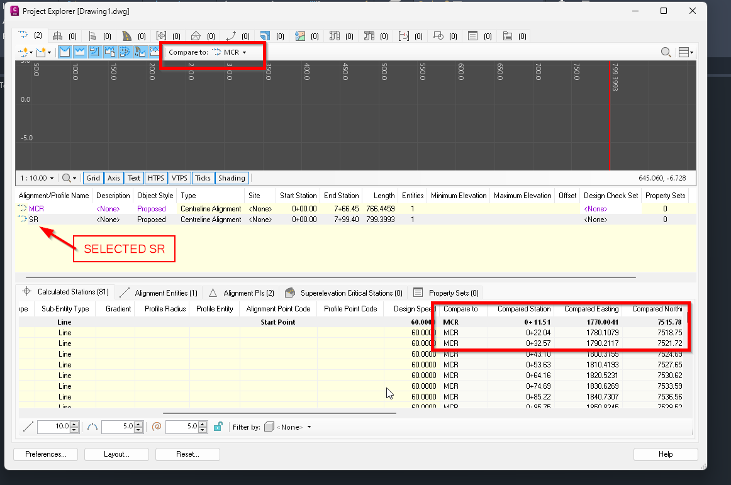Image resolution: width=731 pixels, height=485 pixels.
Task: Open the 1:10.00 scale dropdown
Action: (x=35, y=178)
